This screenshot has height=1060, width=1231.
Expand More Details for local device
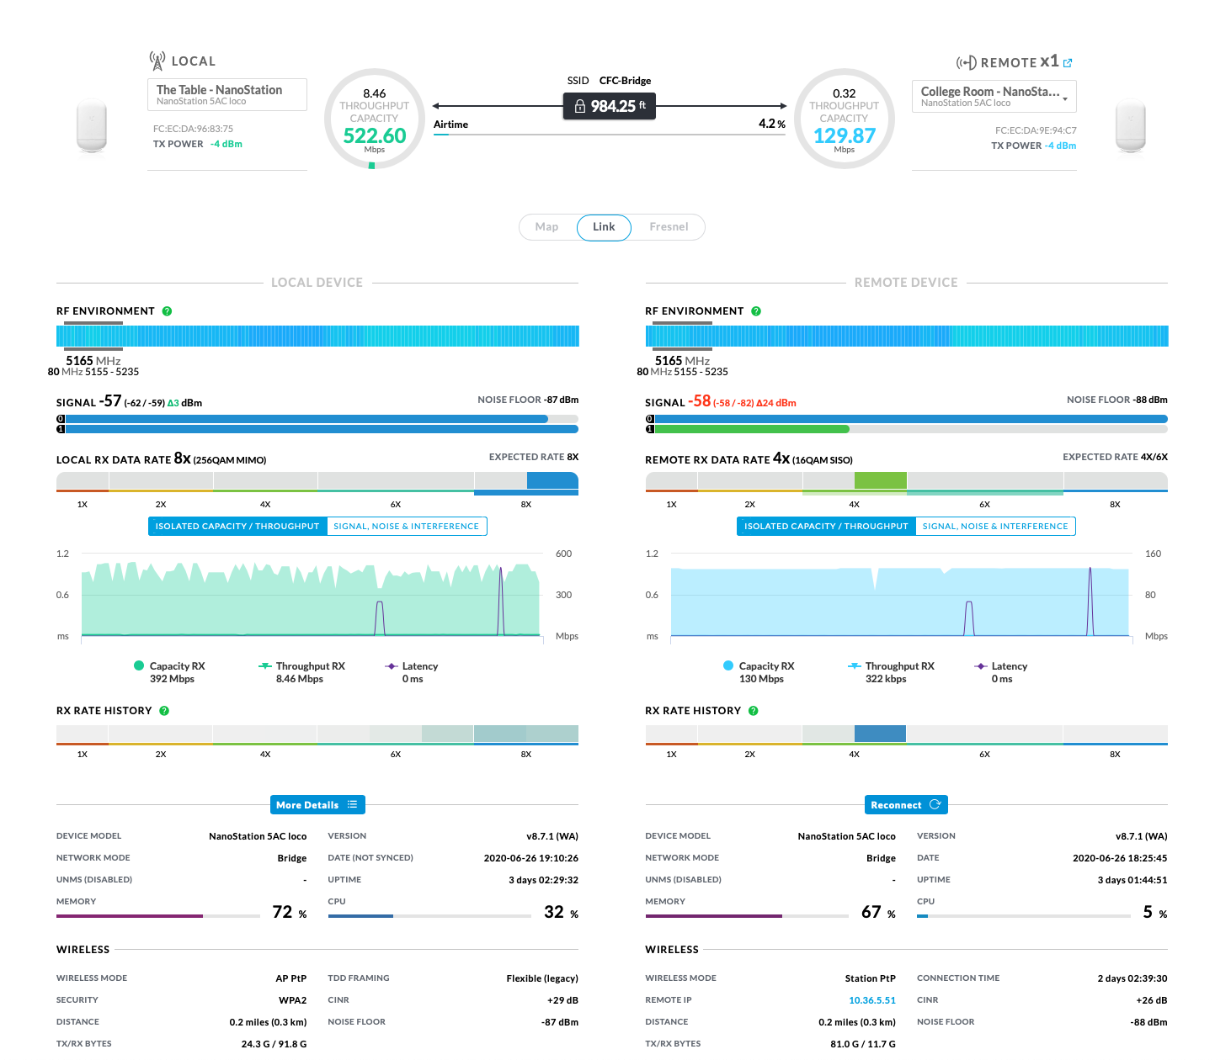317,805
